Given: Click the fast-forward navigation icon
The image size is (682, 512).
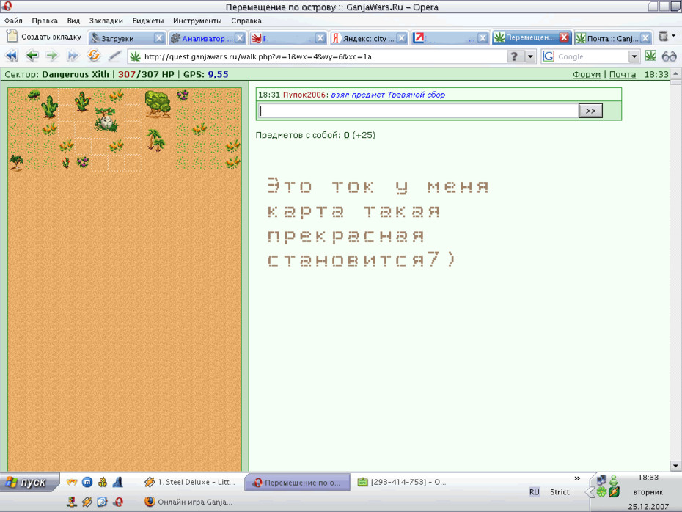Looking at the screenshot, I should click(x=73, y=56).
